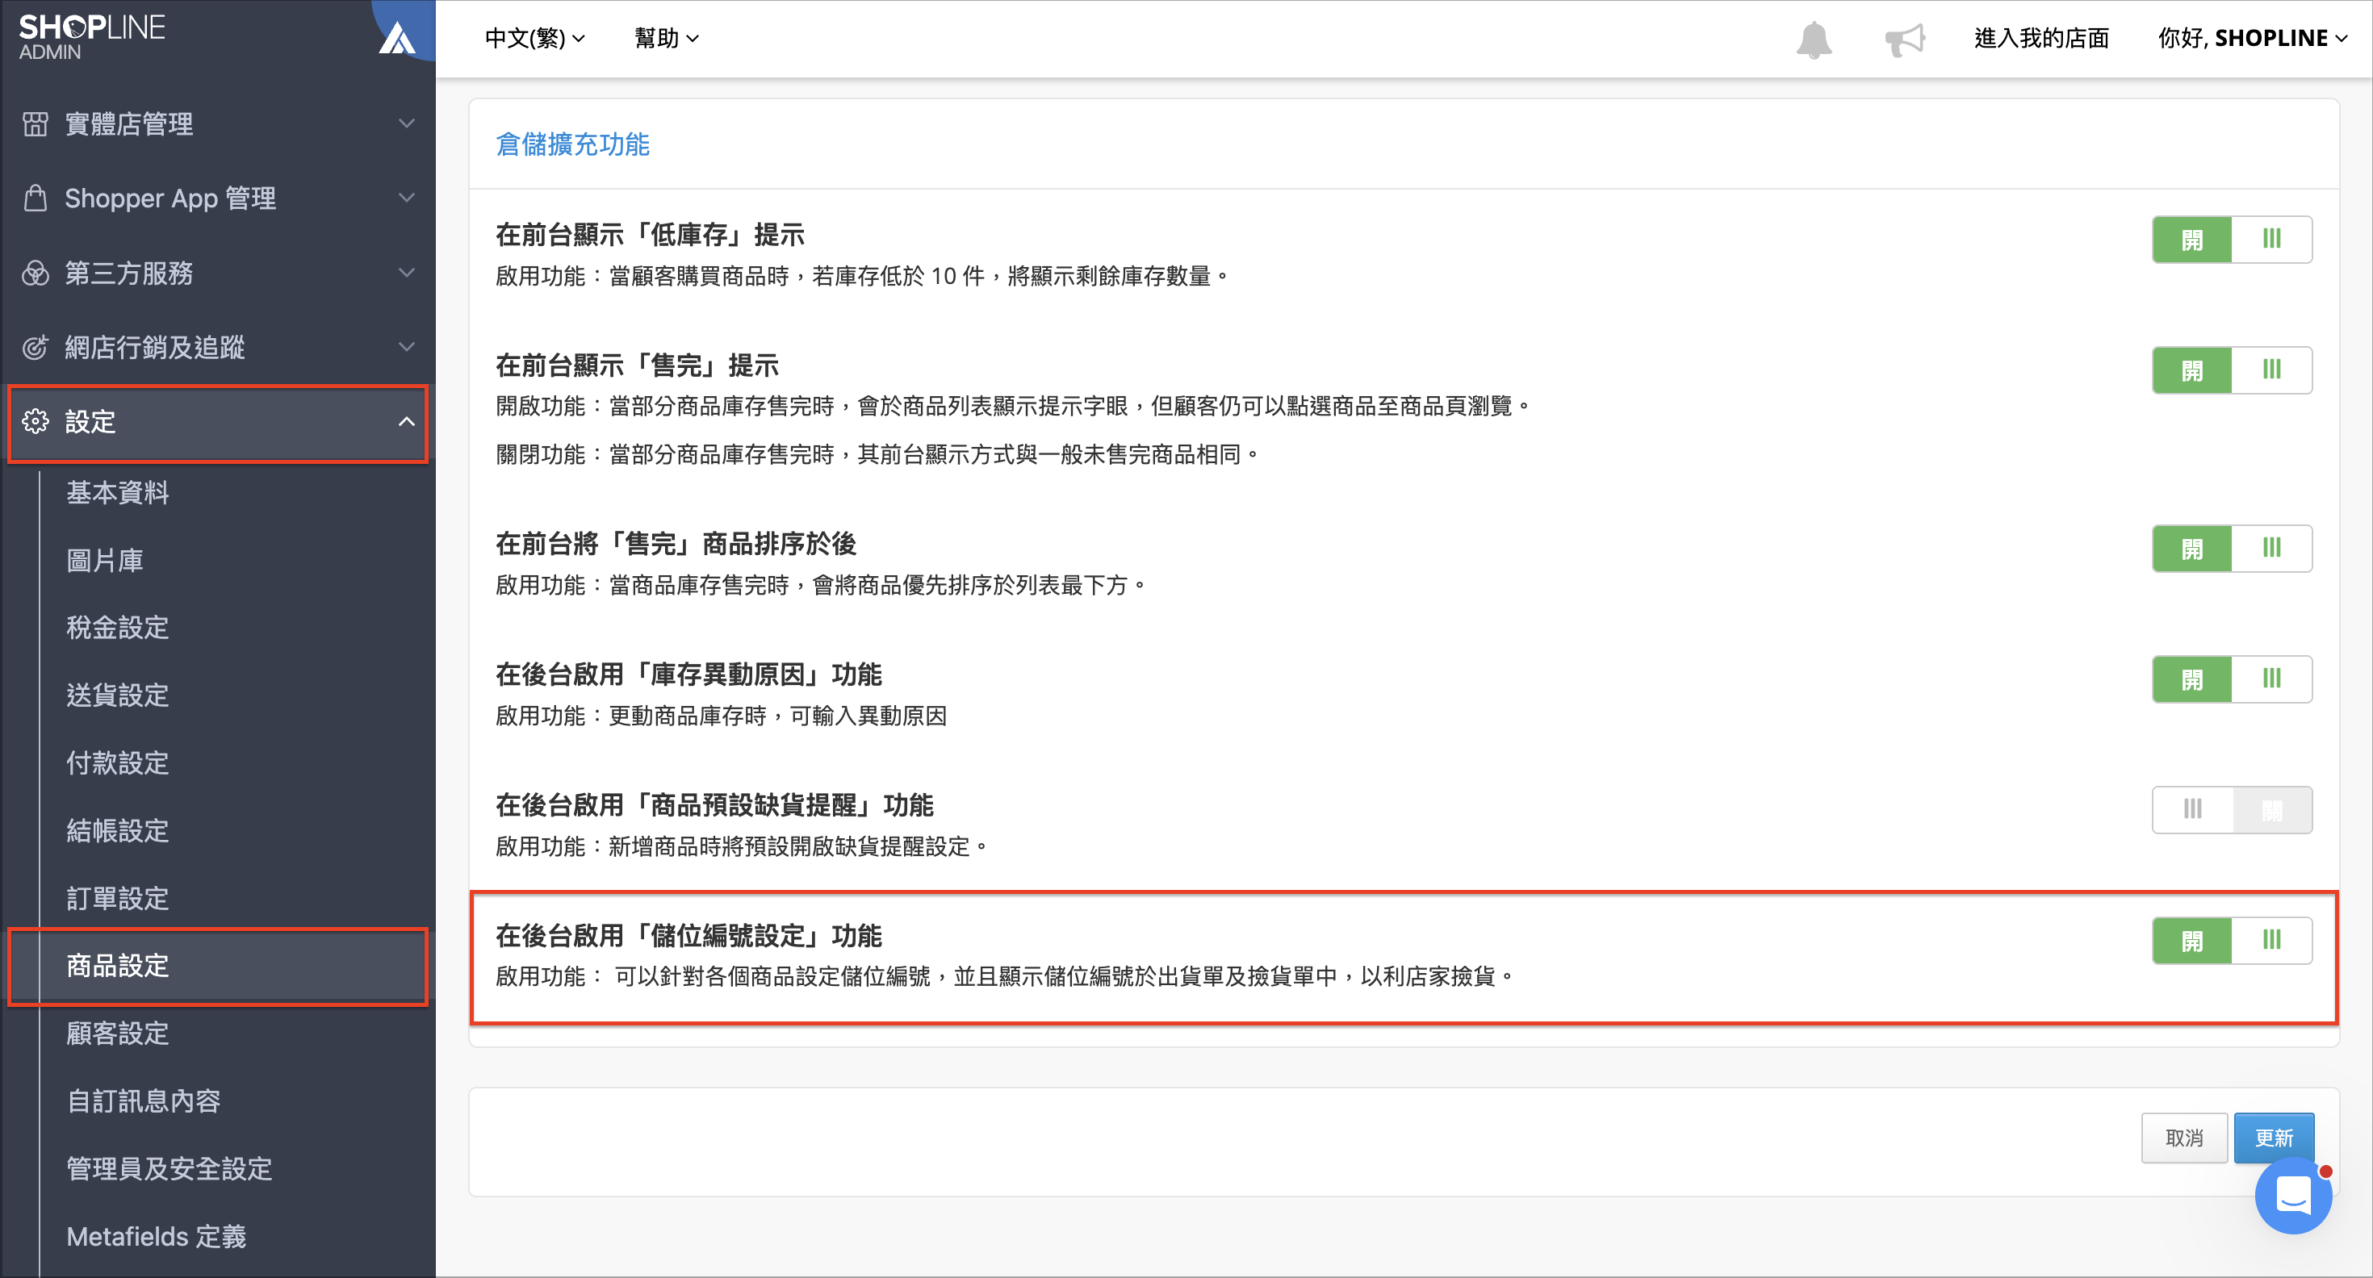Click the 取消 button
2373x1278 pixels.
2184,1138
